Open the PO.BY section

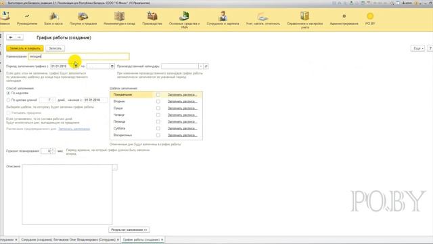coord(370,19)
